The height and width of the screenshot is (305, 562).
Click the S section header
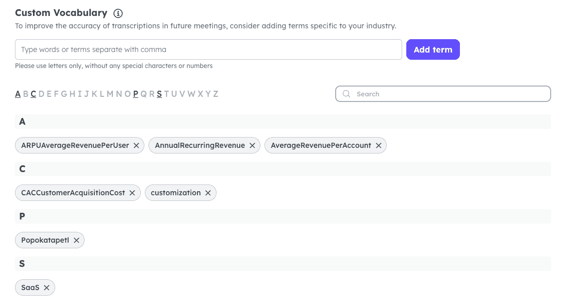[x=283, y=264]
